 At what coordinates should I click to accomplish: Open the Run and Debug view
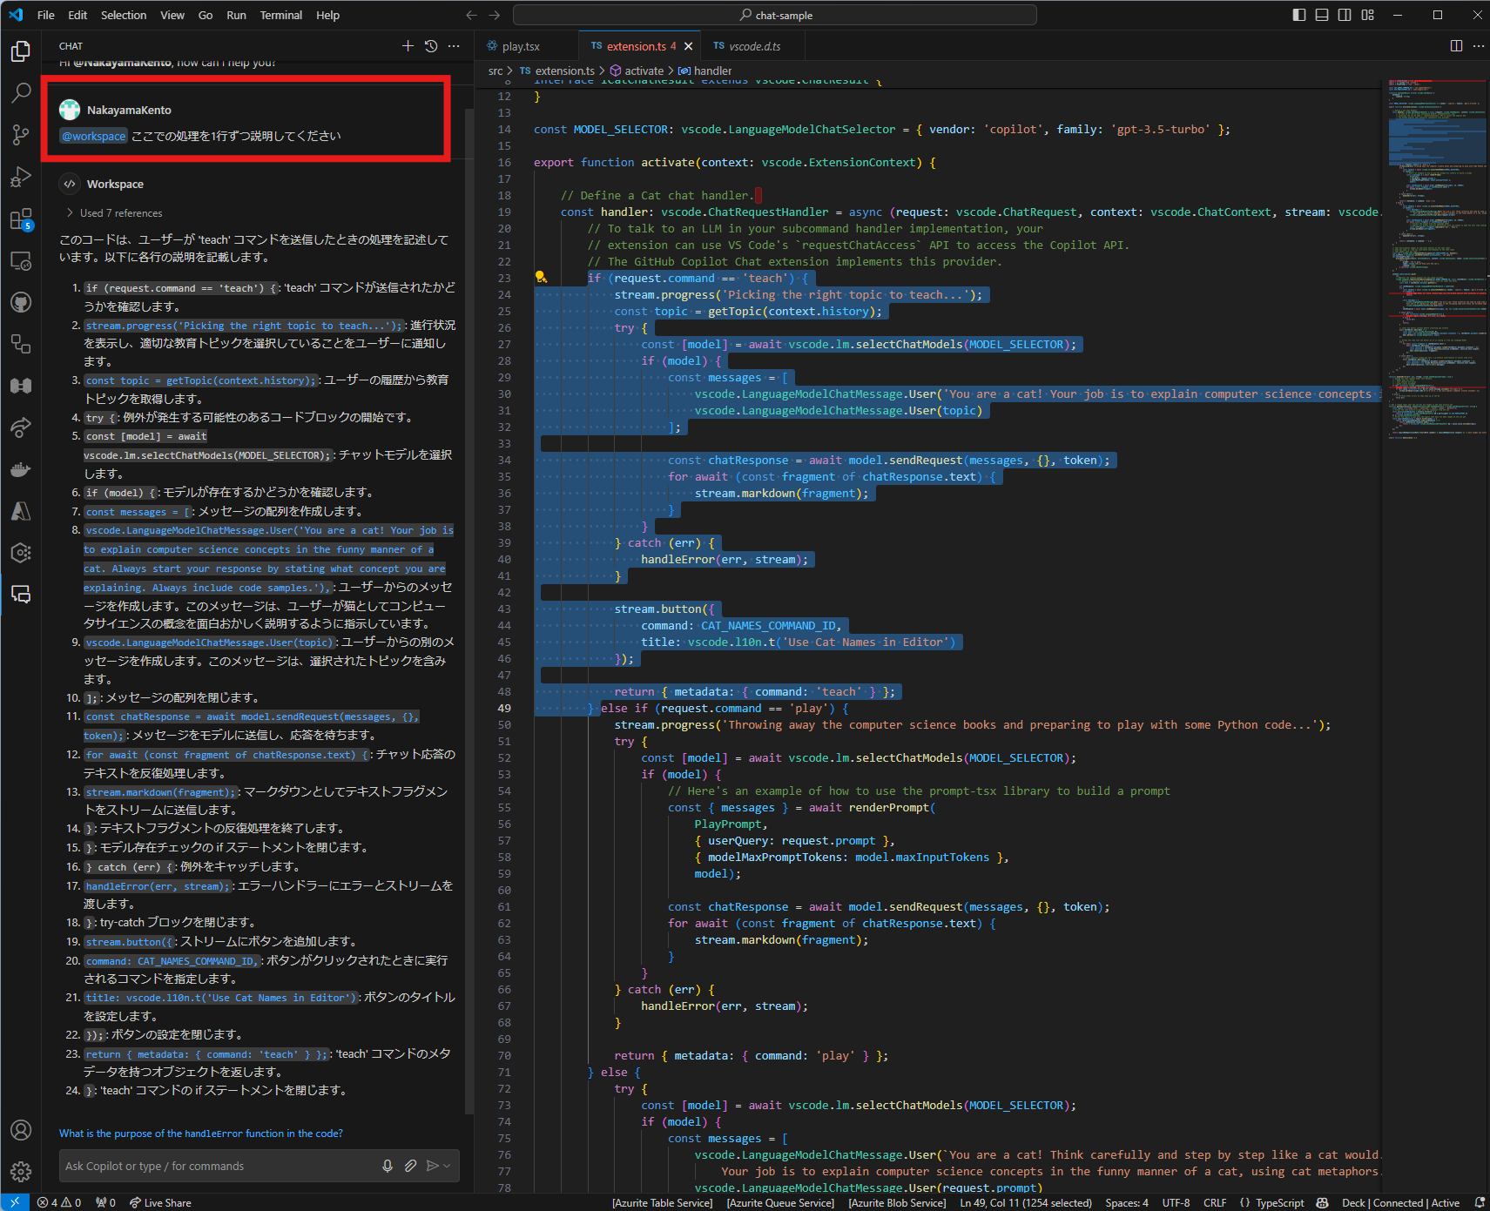pos(21,177)
